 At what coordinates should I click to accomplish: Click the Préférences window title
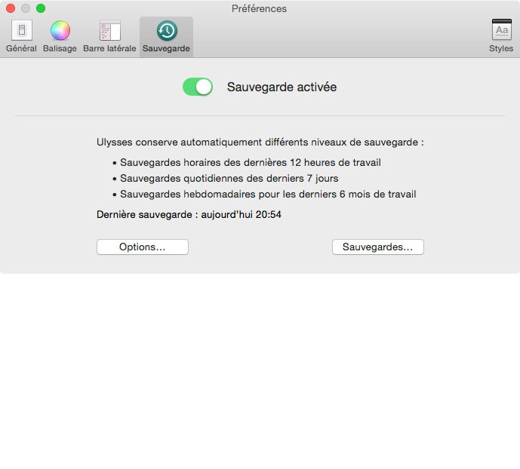click(260, 8)
